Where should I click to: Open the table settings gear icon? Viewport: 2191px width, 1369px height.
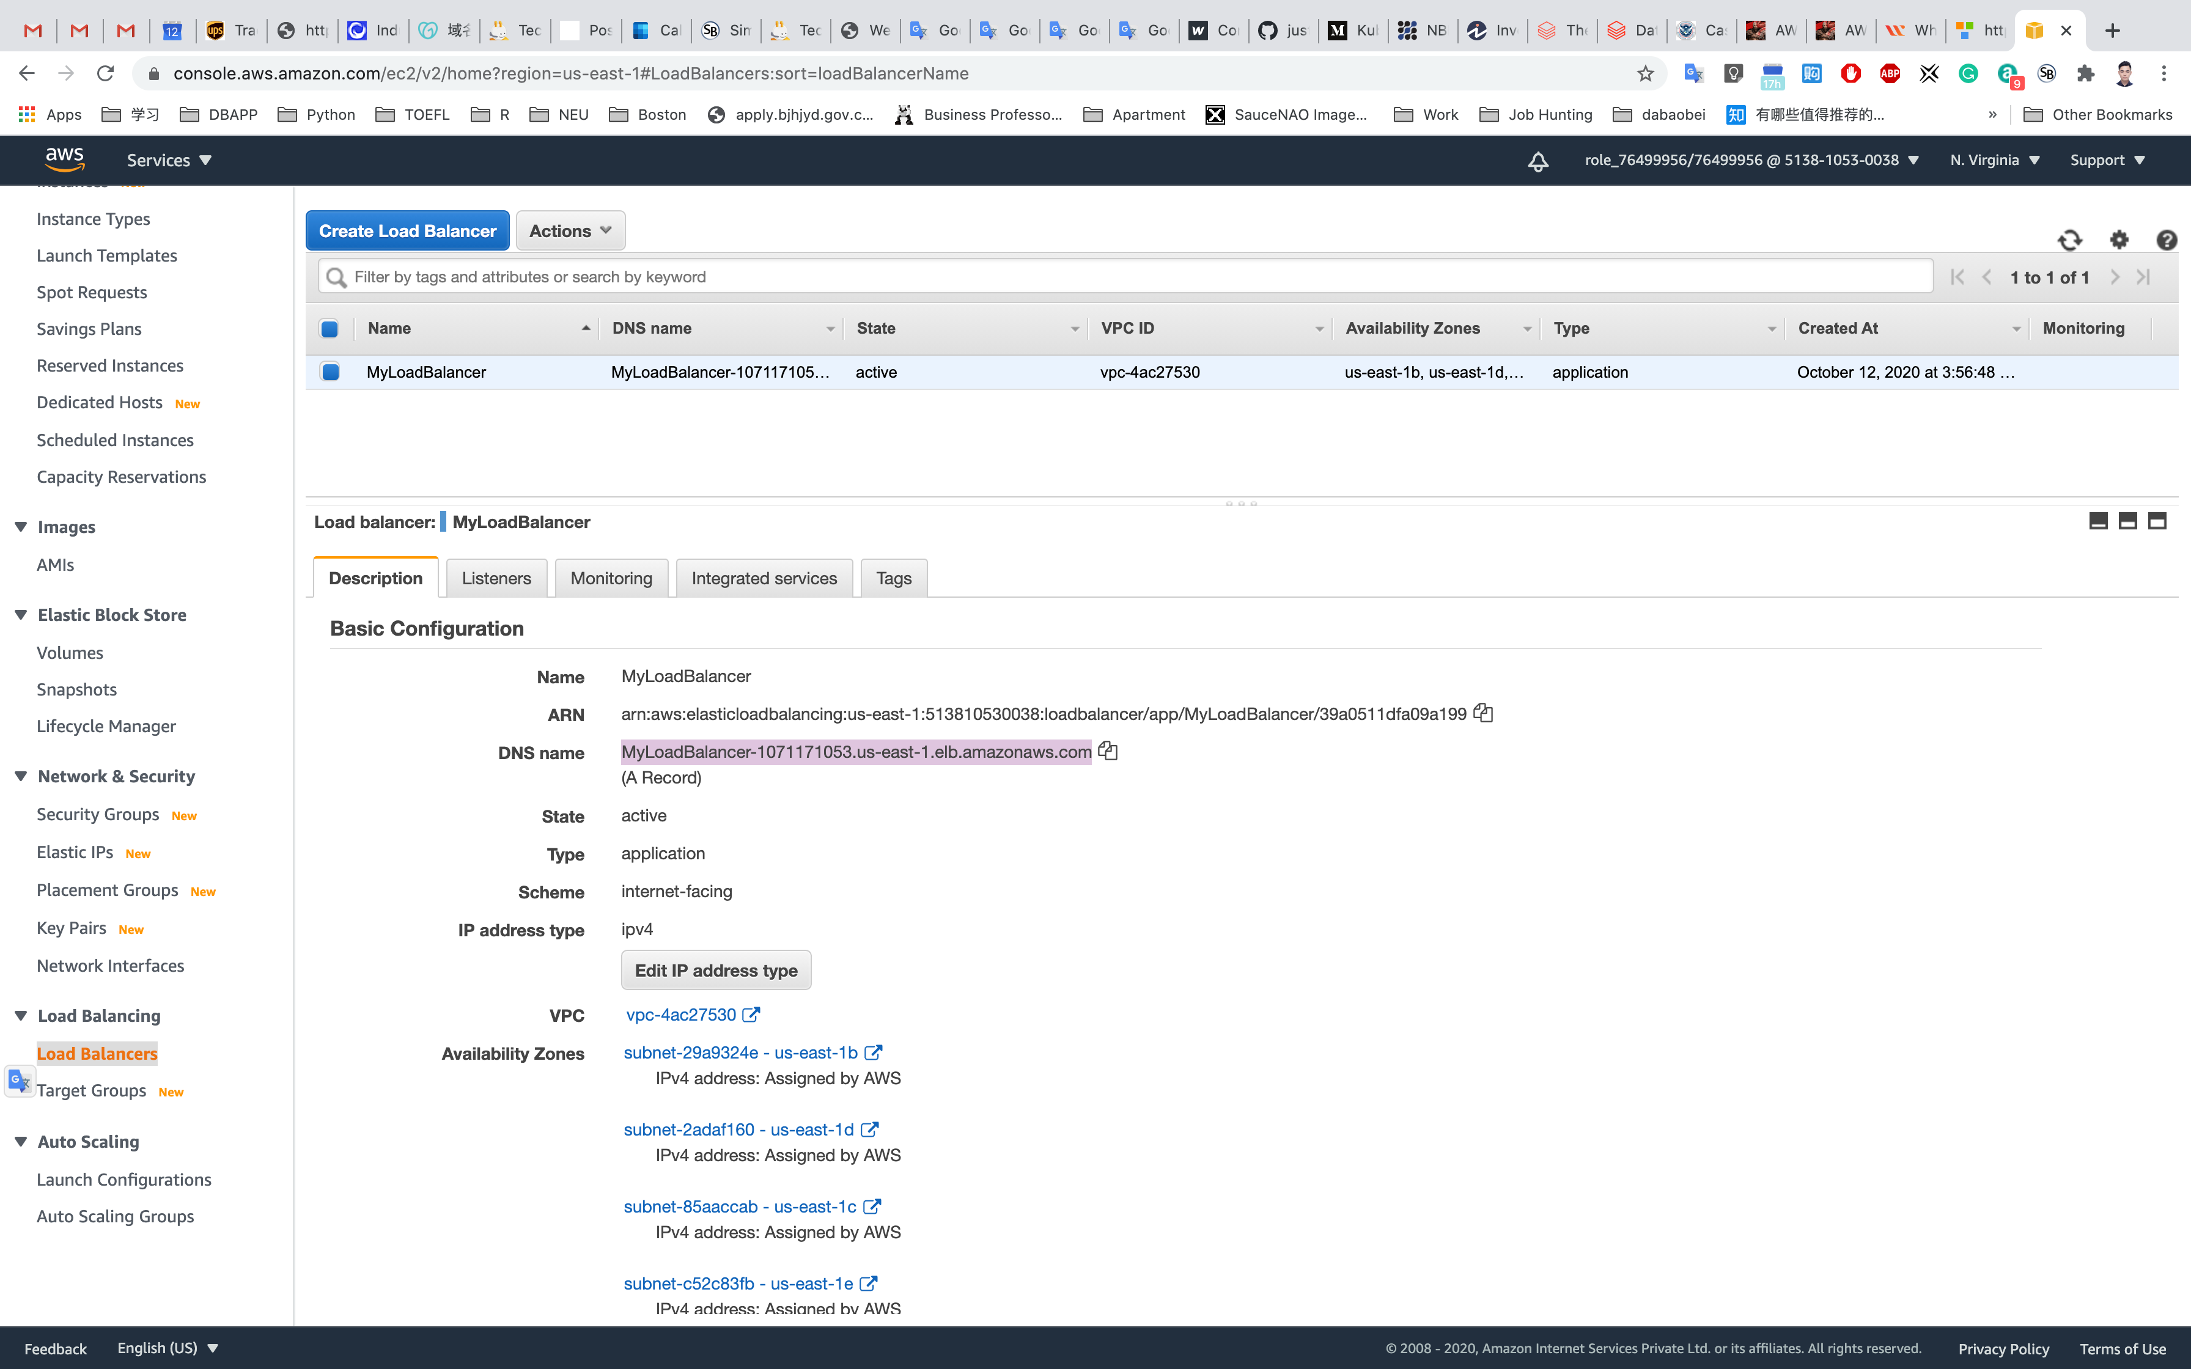pyautogui.click(x=2119, y=240)
